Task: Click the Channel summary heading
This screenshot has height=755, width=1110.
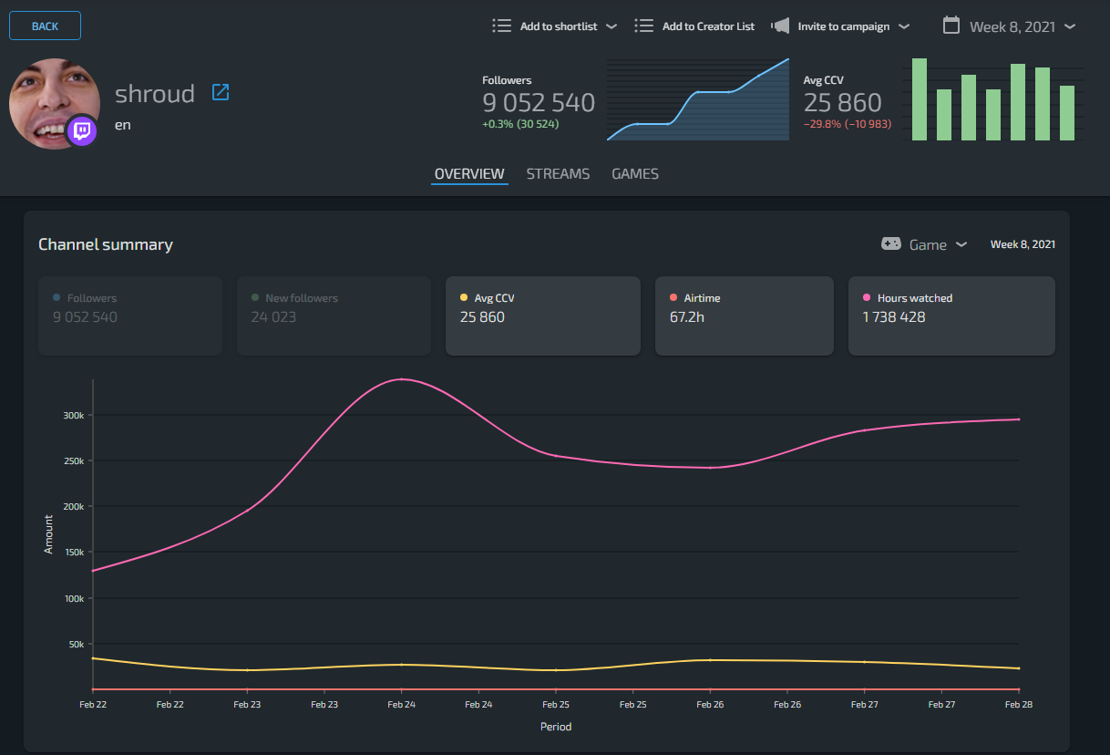Action: point(106,244)
